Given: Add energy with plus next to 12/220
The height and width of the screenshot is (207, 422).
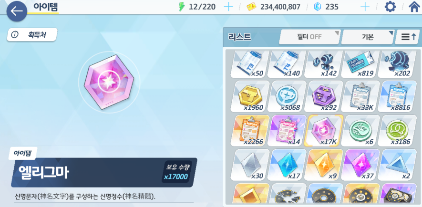Looking at the screenshot, I should coord(228,7).
